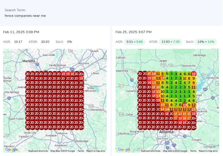Select the 18 rank pin on Feb 11 map
The width and height of the screenshot is (223, 156).
(x=72, y=74)
